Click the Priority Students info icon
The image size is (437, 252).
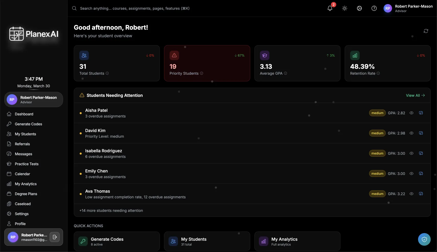[202, 73]
